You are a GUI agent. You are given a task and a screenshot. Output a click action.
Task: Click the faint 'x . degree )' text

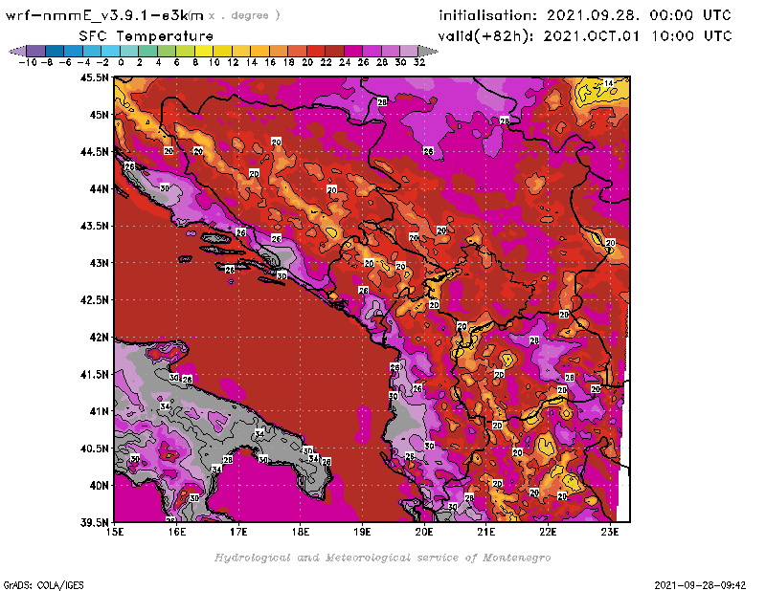[x=244, y=15]
